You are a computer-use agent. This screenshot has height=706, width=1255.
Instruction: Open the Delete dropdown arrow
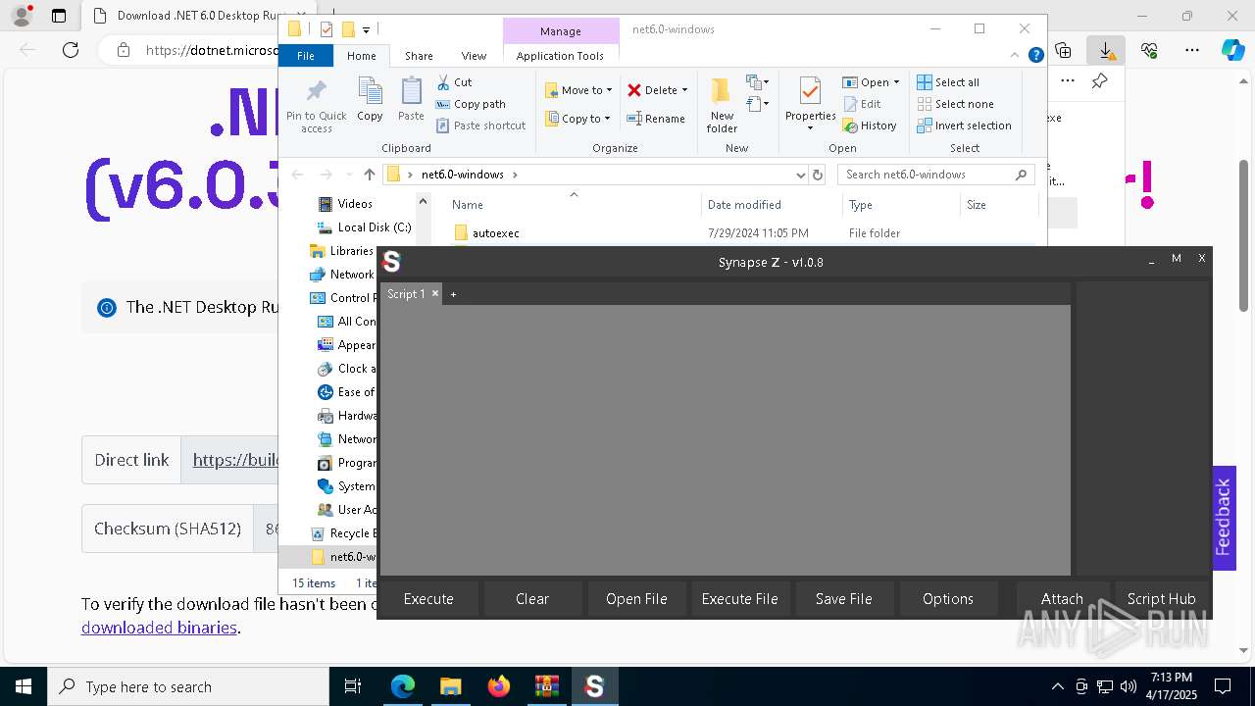(684, 90)
